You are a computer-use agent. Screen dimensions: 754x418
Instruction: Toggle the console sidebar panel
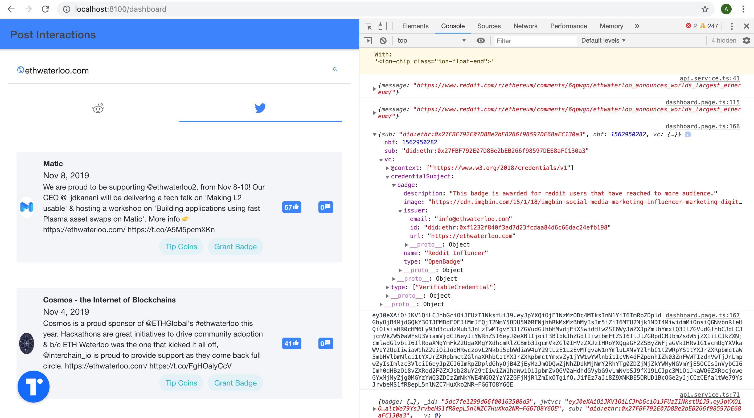pyautogui.click(x=368, y=41)
